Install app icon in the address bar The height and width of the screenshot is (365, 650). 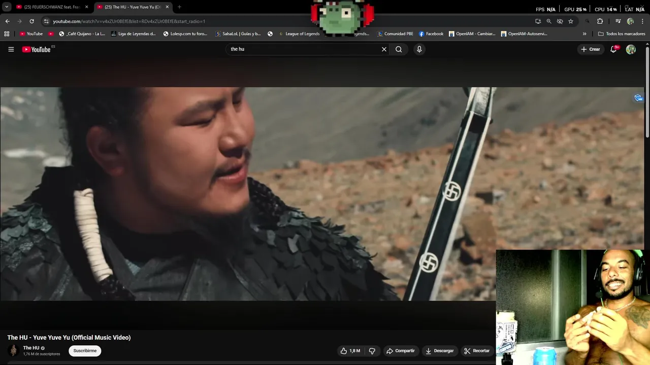pyautogui.click(x=538, y=21)
